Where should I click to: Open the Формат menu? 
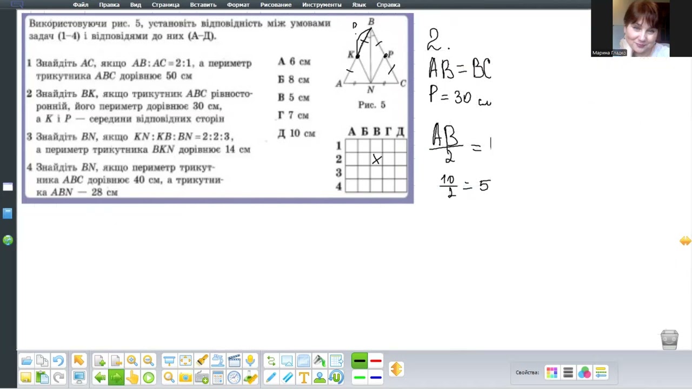pos(238,4)
